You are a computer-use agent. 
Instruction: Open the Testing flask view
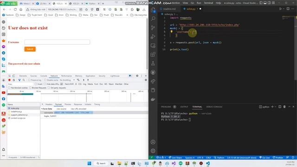click(x=153, y=64)
